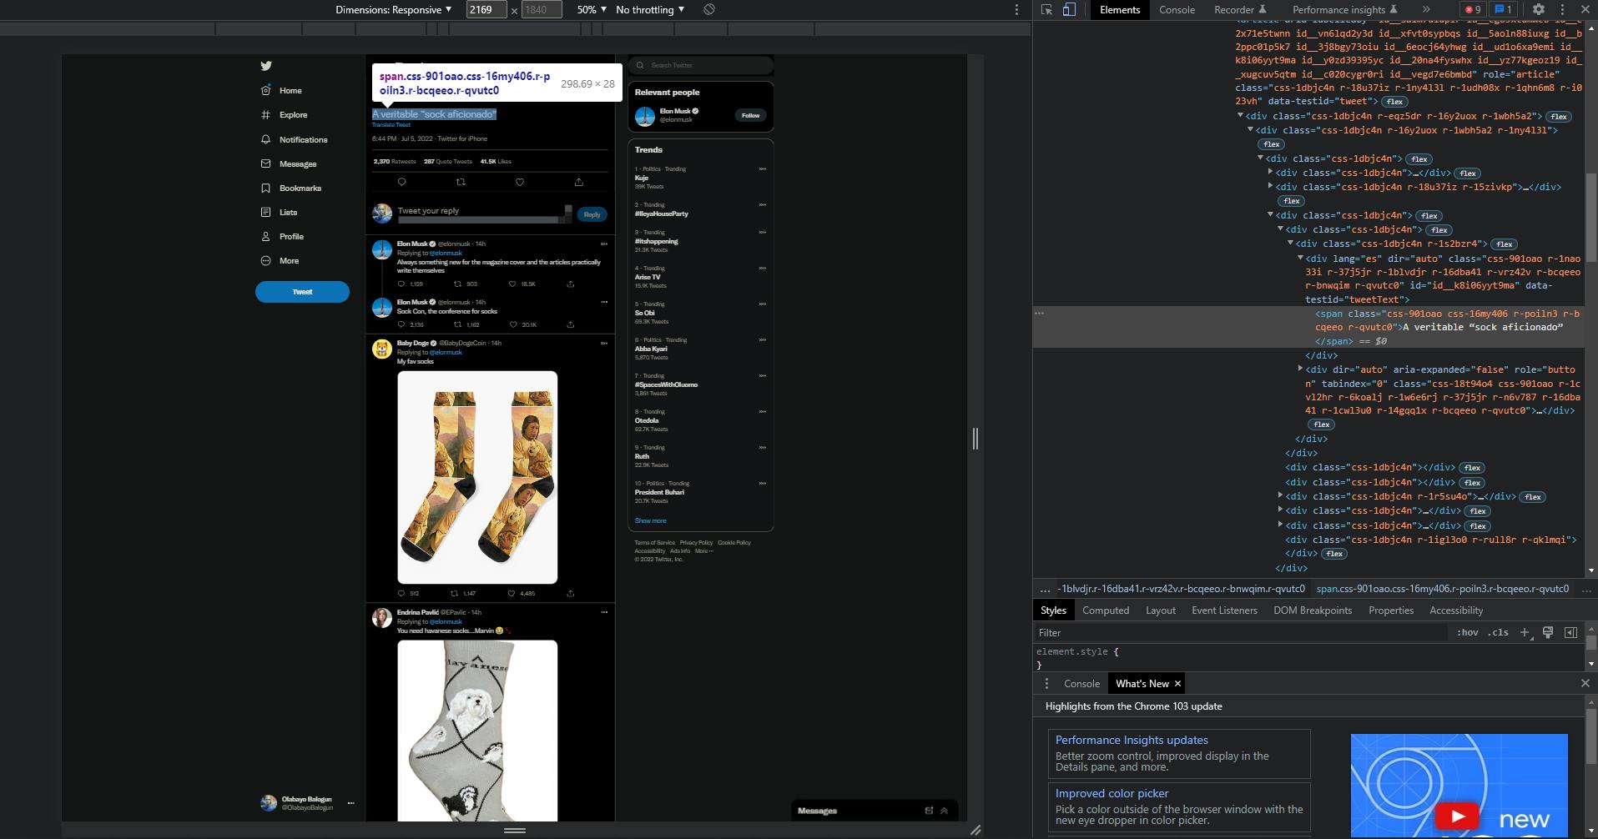The image size is (1598, 839).
Task: Toggle the computed styles sidebar icon
Action: point(1570,633)
